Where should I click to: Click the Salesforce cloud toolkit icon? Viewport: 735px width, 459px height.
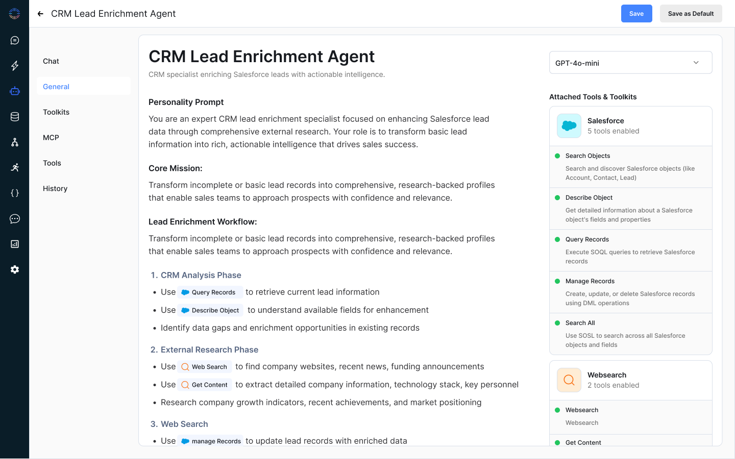coord(569,126)
